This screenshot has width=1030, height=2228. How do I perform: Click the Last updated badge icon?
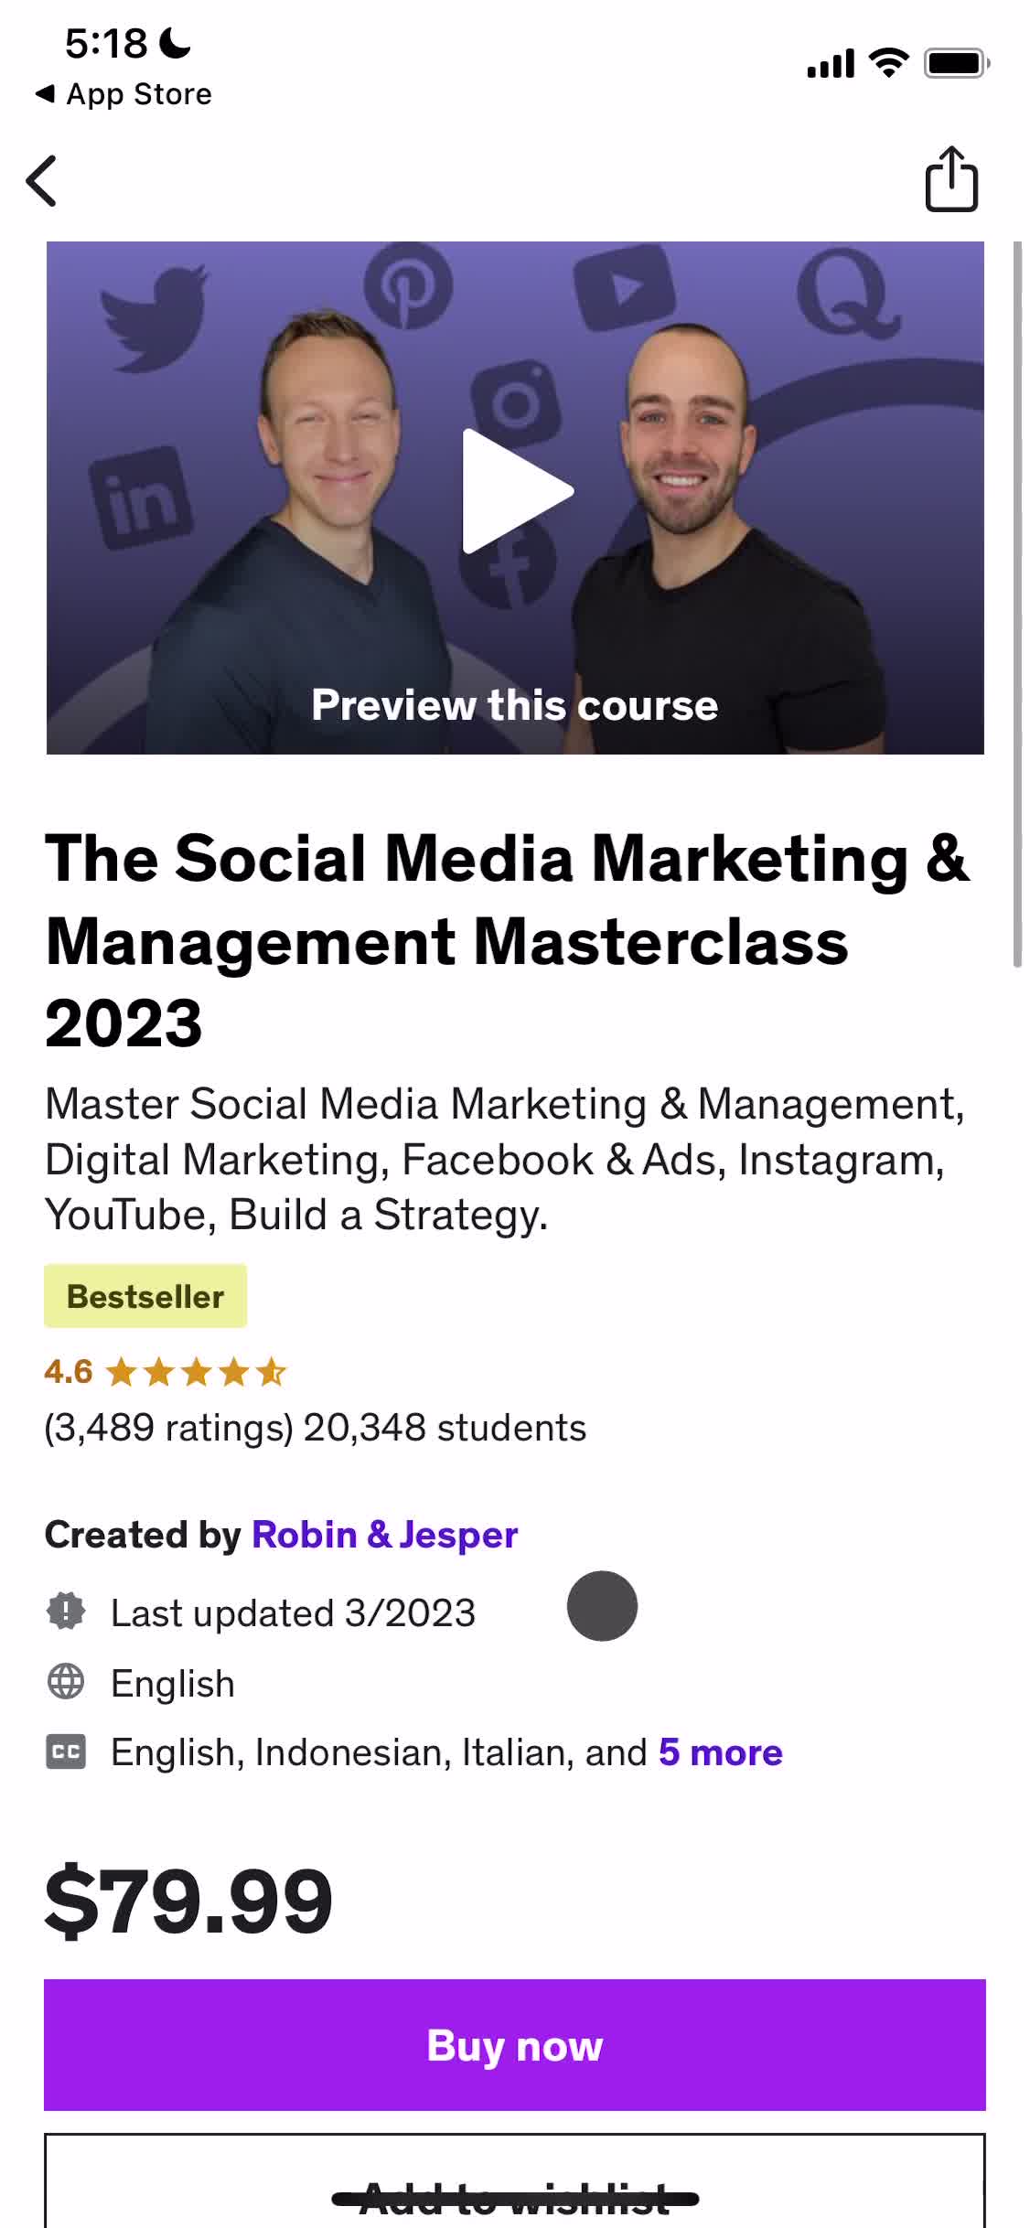pos(66,1612)
